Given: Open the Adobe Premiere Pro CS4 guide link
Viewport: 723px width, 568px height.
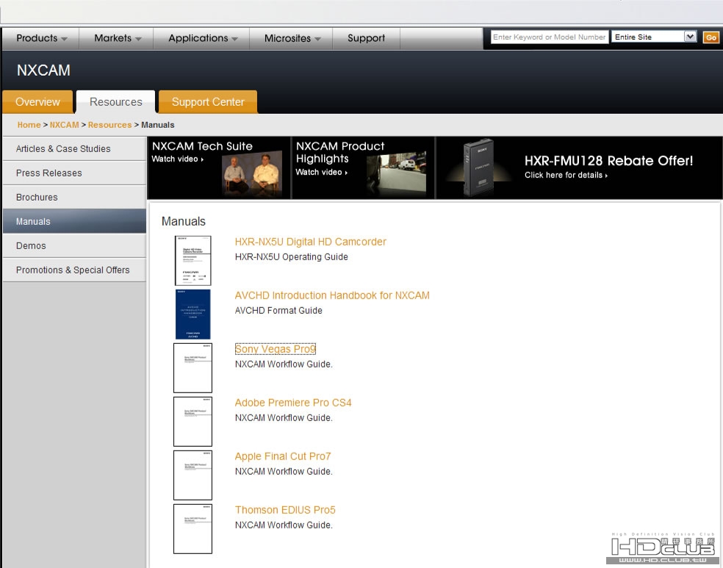Looking at the screenshot, I should (292, 403).
